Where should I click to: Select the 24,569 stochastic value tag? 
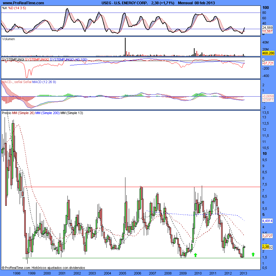tap(267, 28)
